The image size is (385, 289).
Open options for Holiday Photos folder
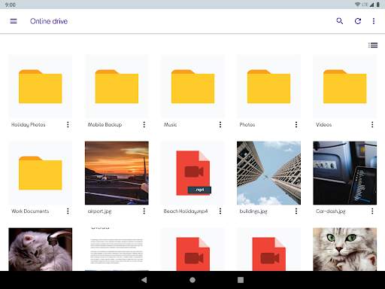(68, 125)
